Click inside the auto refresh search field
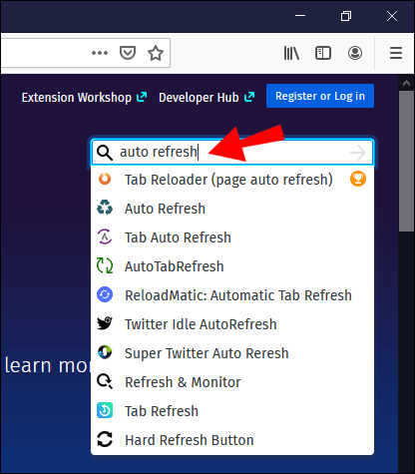Image resolution: width=415 pixels, height=474 pixels. [x=232, y=153]
